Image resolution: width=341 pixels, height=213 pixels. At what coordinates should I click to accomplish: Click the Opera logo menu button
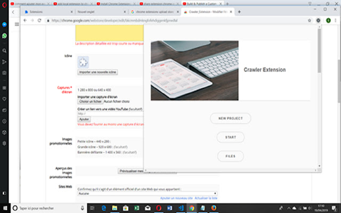click(4, 5)
